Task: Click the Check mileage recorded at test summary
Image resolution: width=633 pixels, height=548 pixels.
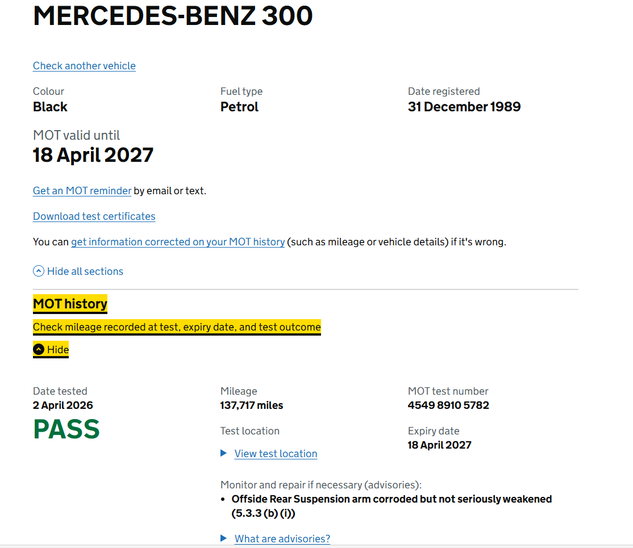Action: 177,327
